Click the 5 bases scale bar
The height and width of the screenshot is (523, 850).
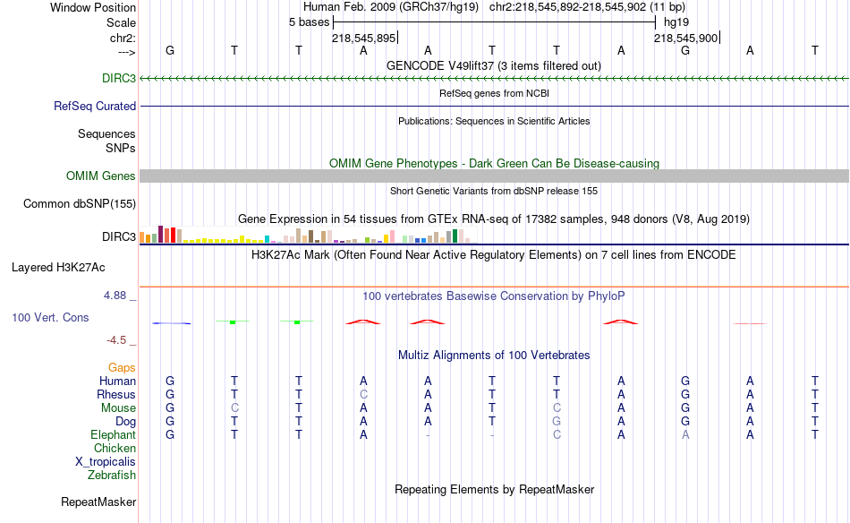tap(494, 22)
